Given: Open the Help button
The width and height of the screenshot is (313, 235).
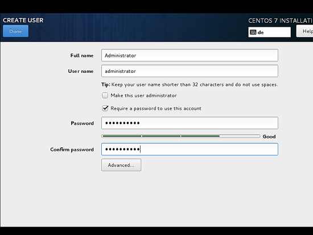Looking at the screenshot, I should tap(305, 31).
